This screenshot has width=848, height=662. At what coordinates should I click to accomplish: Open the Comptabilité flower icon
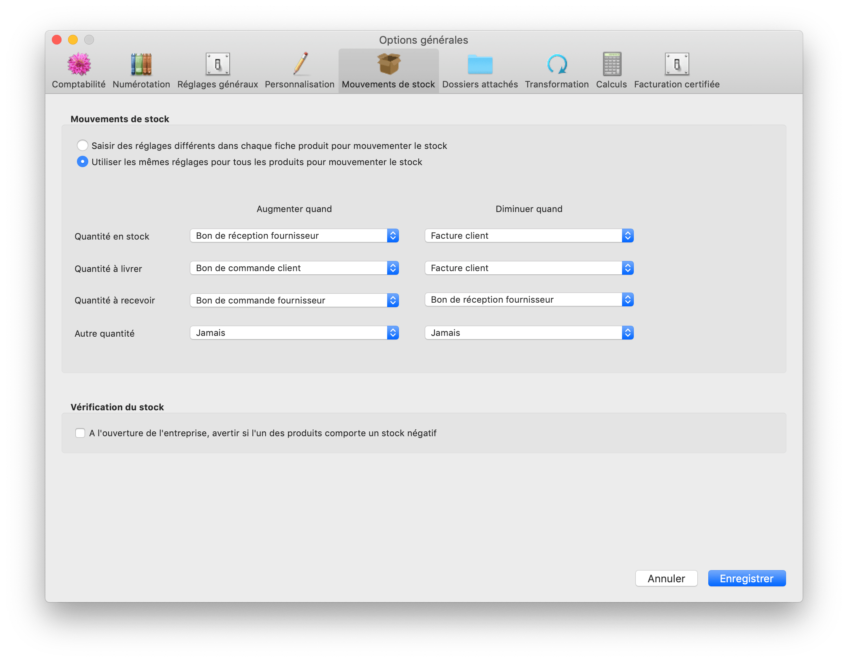click(79, 64)
